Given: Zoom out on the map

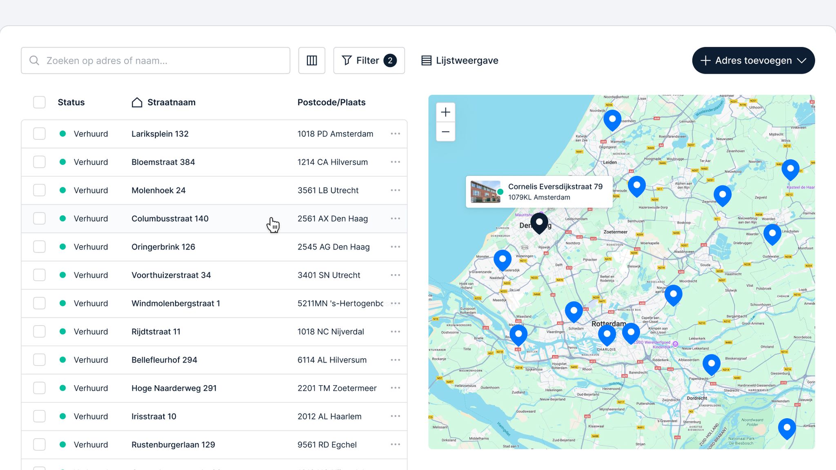Looking at the screenshot, I should coord(445,132).
